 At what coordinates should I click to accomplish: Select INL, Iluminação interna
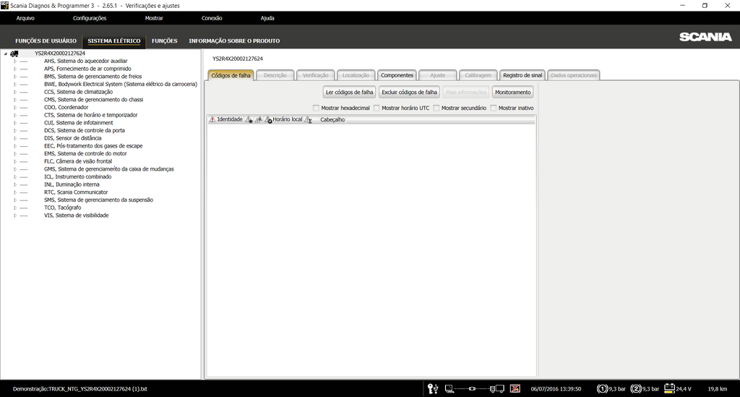72,184
